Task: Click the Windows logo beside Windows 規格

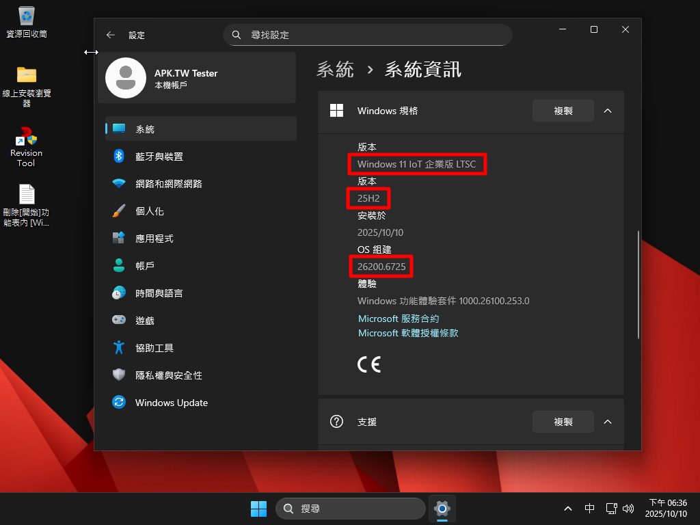Action: pyautogui.click(x=336, y=110)
